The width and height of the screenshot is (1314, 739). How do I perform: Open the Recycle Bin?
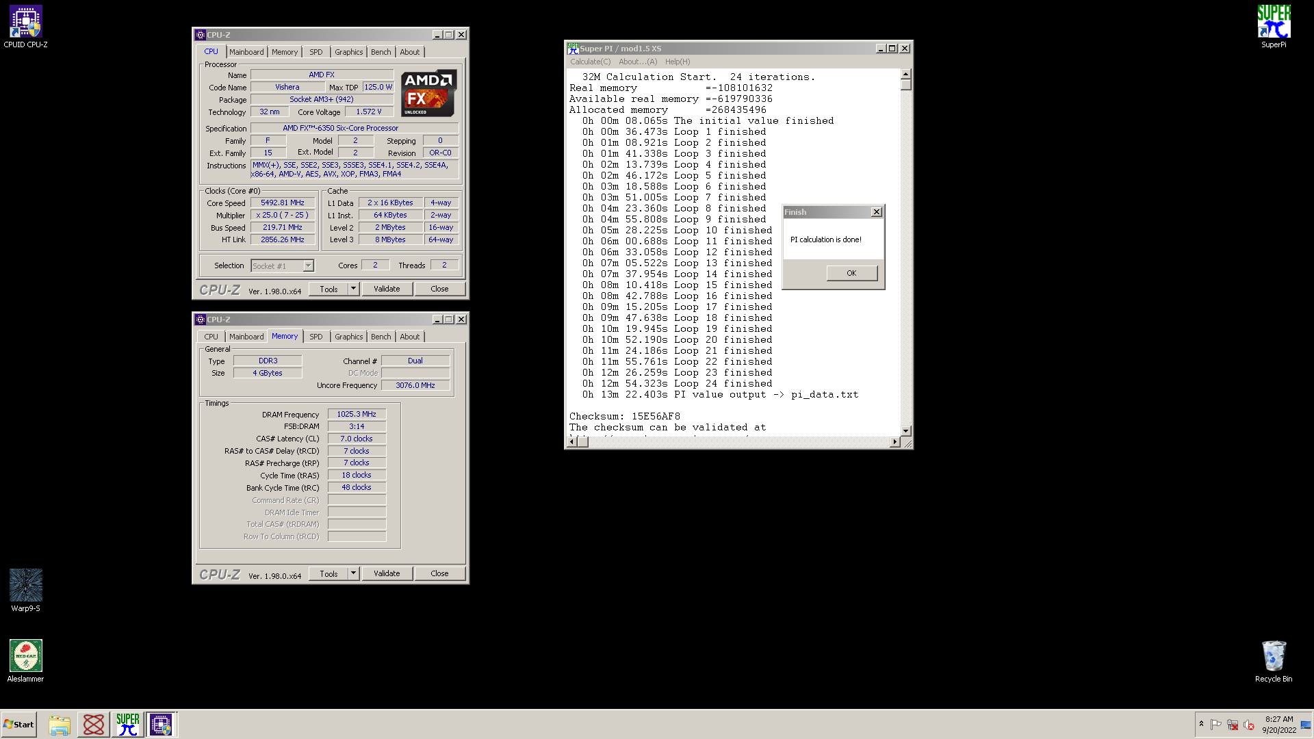click(x=1274, y=661)
